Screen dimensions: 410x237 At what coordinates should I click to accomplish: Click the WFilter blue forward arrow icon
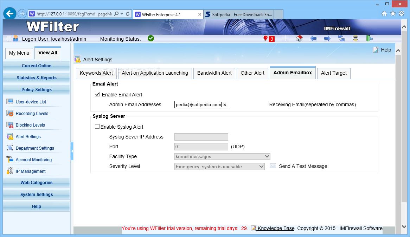pos(327,39)
